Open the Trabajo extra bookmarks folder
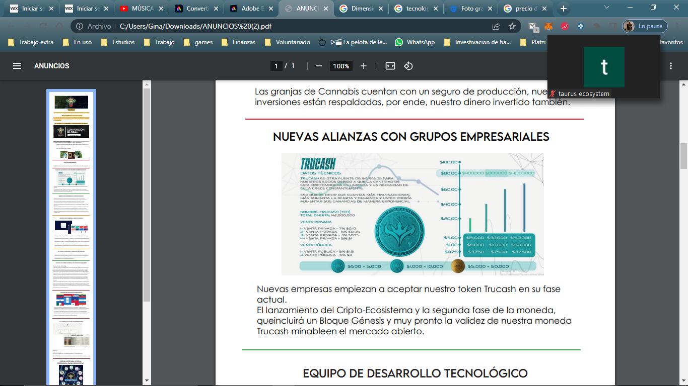This screenshot has height=386, width=688. [x=31, y=42]
